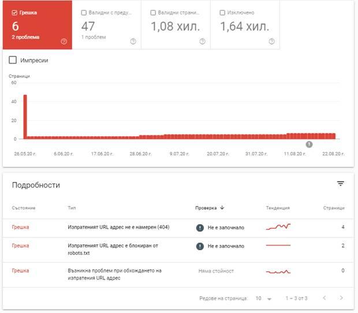Screen dimensions: 358x313
Task: Select the card showing 1,64 хил.
Action: click(x=245, y=25)
